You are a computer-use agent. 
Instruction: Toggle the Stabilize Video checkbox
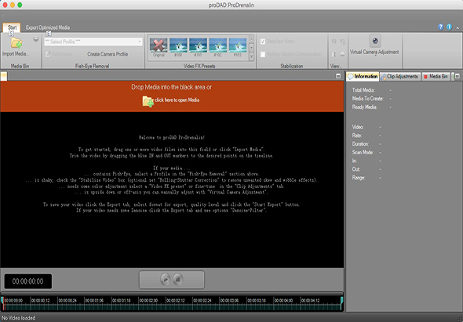(x=263, y=42)
